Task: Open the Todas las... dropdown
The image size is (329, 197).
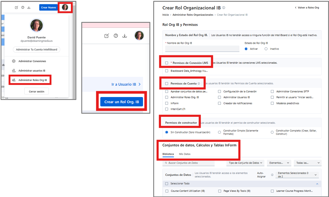Action: (x=308, y=163)
